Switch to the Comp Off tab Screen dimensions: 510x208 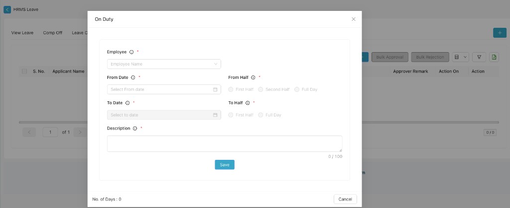(x=53, y=33)
